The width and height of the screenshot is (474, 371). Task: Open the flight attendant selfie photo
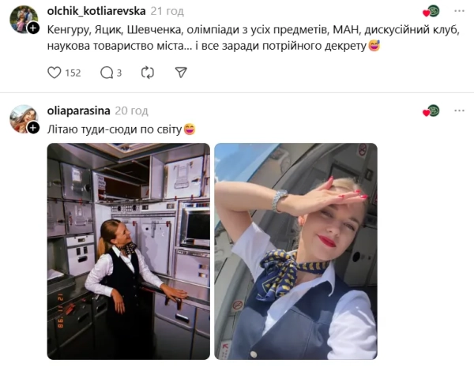(295, 251)
